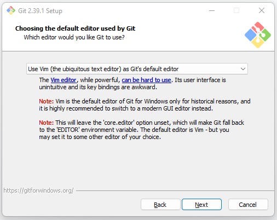Open the default editor combo box
Screen dimensions: 277x220
pyautogui.click(x=137, y=69)
